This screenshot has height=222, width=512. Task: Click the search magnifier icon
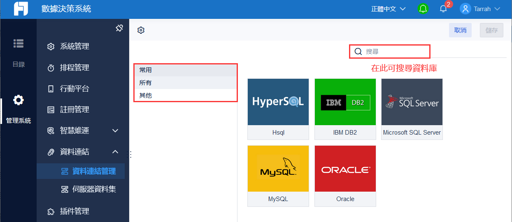[x=358, y=51]
